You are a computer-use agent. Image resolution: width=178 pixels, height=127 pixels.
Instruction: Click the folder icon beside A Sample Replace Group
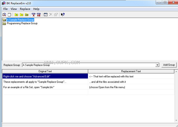point(4,20)
